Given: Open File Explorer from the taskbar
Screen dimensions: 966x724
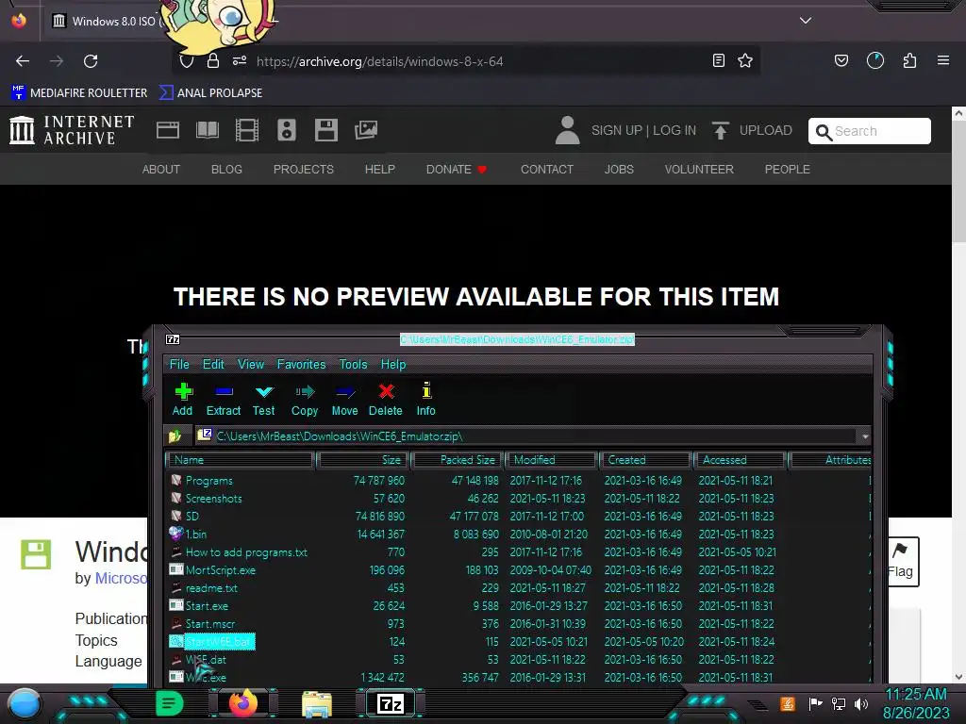Looking at the screenshot, I should pyautogui.click(x=317, y=703).
